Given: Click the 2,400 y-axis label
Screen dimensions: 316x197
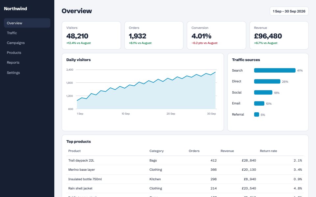Looking at the screenshot, I should (x=70, y=70).
